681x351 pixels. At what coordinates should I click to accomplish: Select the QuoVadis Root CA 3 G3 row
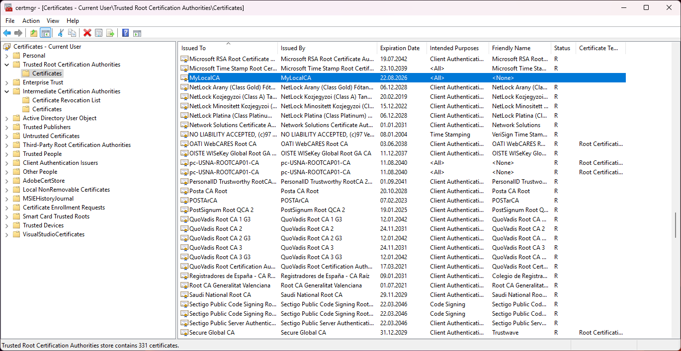point(402,257)
